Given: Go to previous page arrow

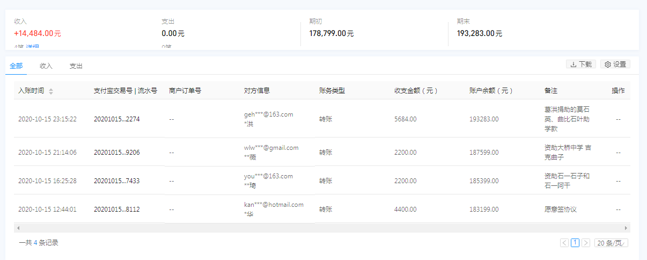Looking at the screenshot, I should pyautogui.click(x=564, y=243).
